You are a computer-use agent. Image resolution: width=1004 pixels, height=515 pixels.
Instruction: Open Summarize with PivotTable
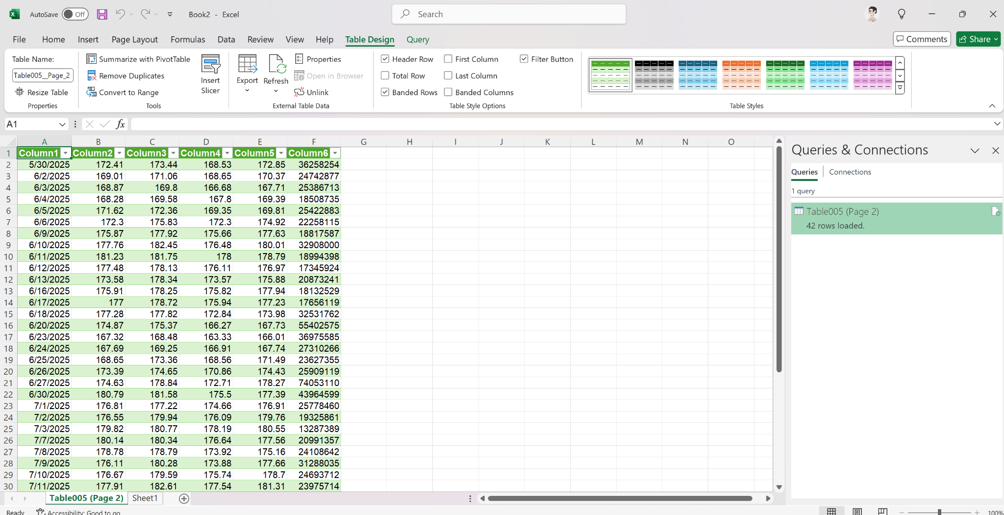click(x=138, y=59)
